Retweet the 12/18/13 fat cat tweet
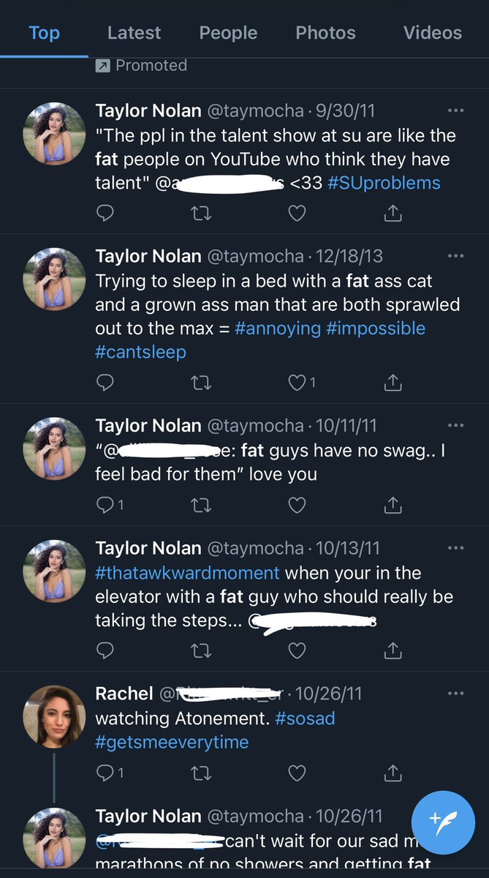489x878 pixels. (x=201, y=382)
